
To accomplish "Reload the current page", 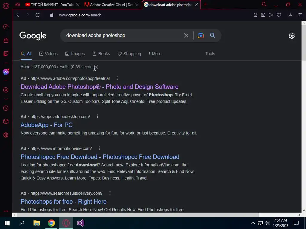I will click(38, 15).
